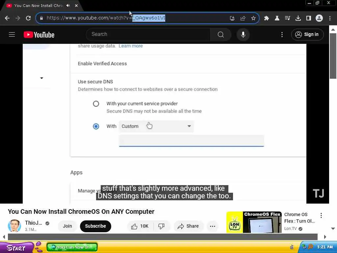The width and height of the screenshot is (337, 253).
Task: Click the Lon.TV channel name
Action: tap(290, 229)
